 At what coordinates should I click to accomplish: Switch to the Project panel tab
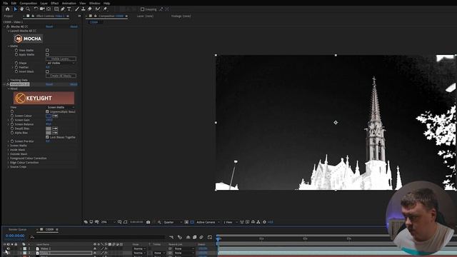9,16
